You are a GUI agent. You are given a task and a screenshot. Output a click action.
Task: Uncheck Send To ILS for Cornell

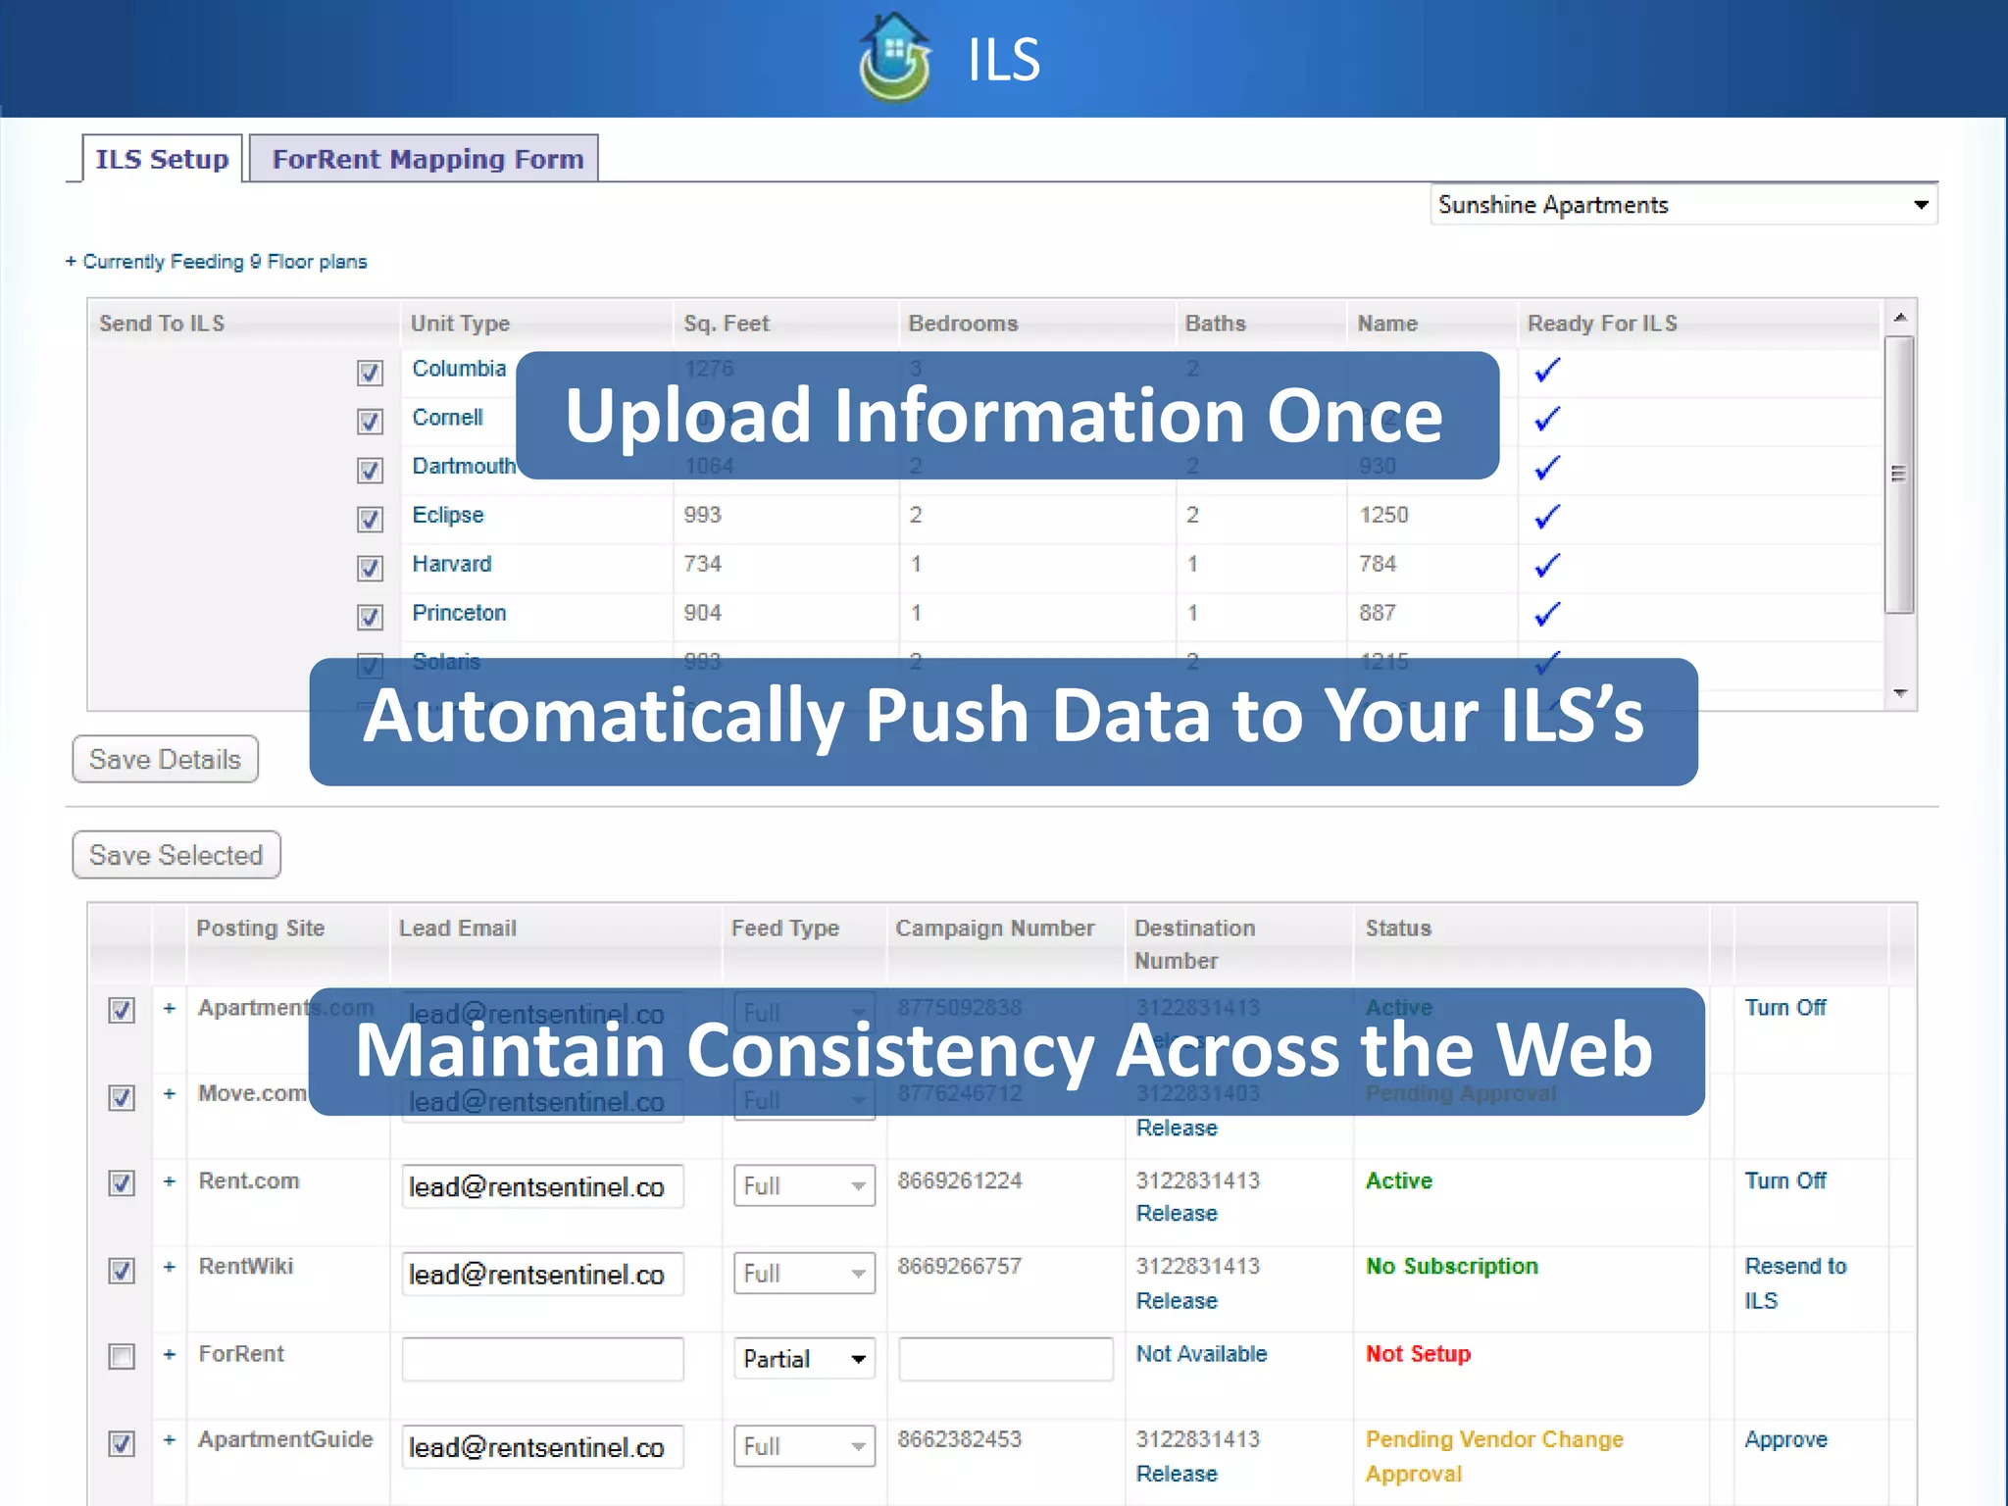(370, 422)
